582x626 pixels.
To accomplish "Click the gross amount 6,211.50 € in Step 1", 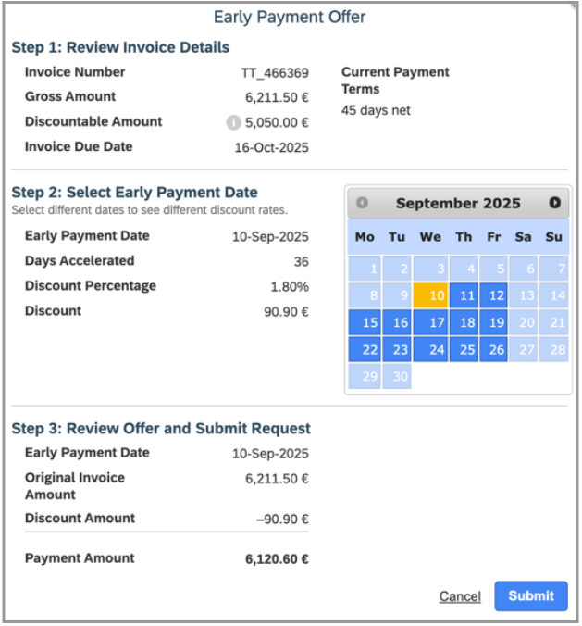I will [x=277, y=97].
